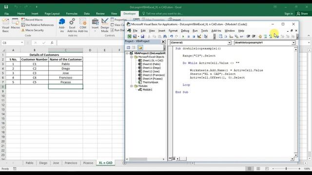Switch to the Home ribbon tab
This screenshot has height=175, width=312.
(21, 14)
